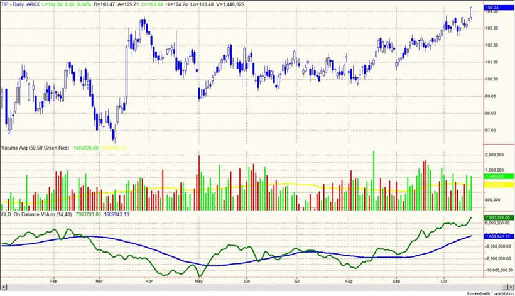Click the green 1446926.00 volume readout
Image resolution: width=515 pixels, height=296 pixels.
tap(85, 148)
